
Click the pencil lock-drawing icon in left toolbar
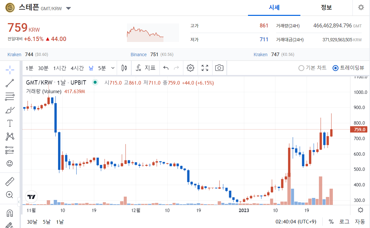(10, 225)
